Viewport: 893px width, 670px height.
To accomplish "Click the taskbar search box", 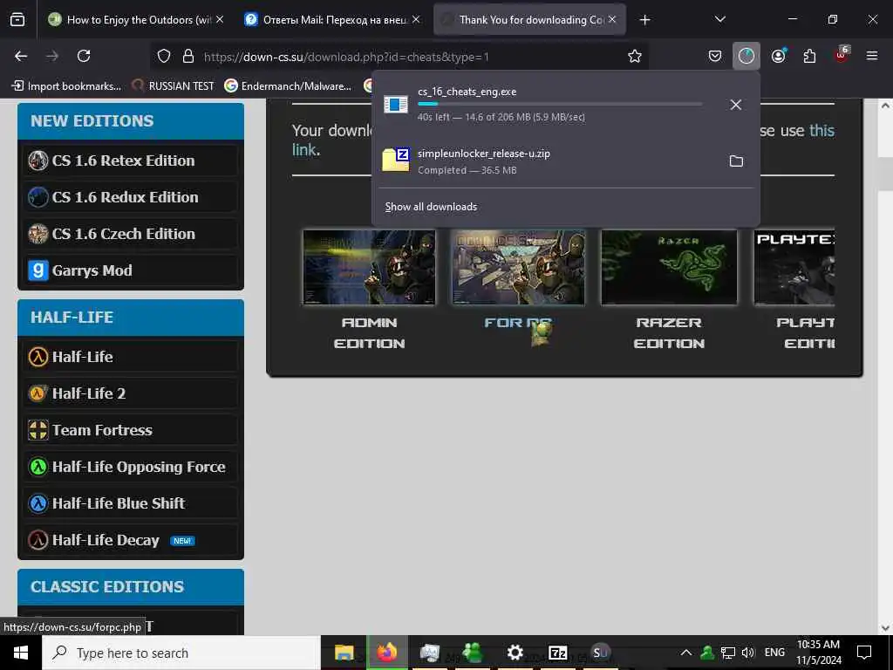I will click(x=181, y=653).
